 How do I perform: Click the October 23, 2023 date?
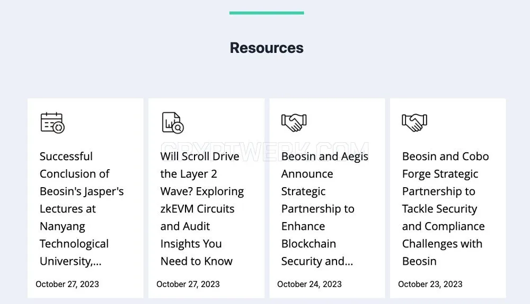[x=430, y=284]
